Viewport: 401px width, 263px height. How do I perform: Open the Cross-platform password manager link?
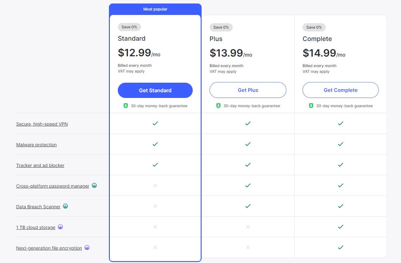coord(53,186)
